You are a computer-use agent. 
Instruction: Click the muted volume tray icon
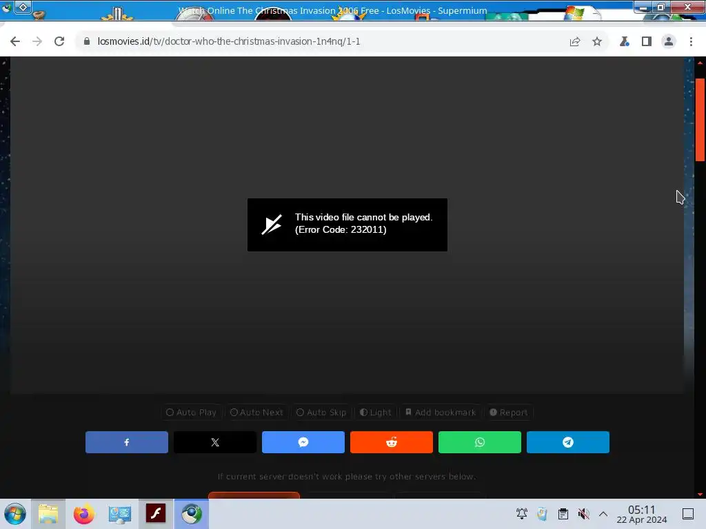[x=583, y=514]
